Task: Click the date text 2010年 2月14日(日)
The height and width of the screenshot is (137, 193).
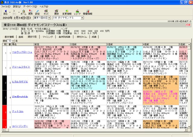Action: point(17,18)
